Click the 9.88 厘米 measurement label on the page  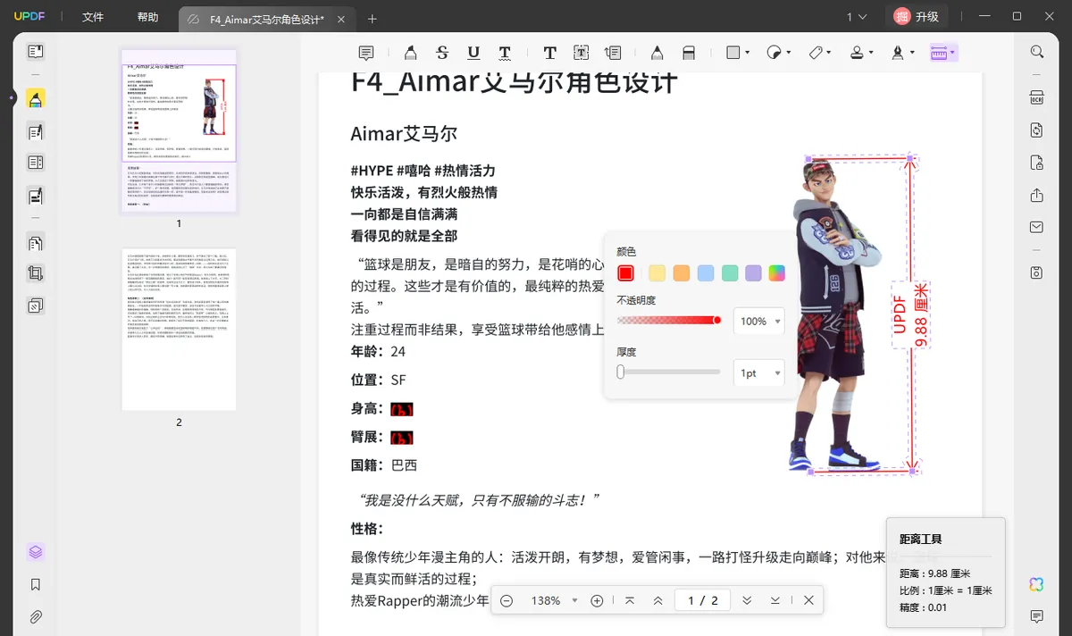[922, 317]
